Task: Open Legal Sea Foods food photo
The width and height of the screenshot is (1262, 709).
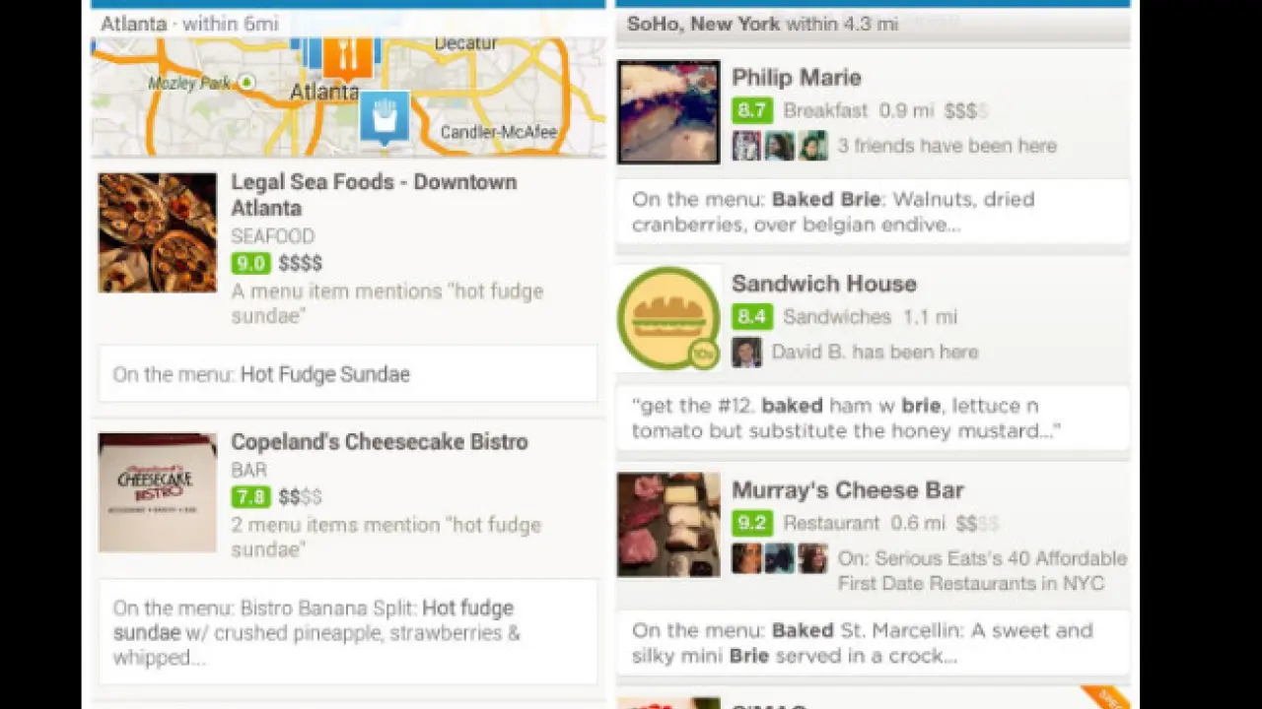Action: (x=158, y=233)
